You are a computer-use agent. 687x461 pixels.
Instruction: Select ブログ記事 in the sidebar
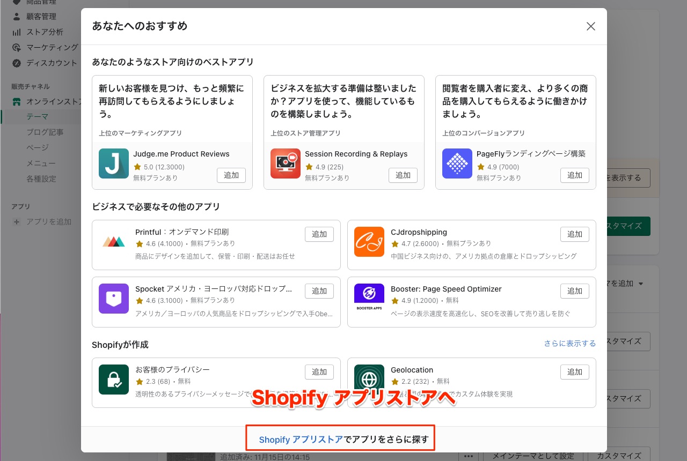45,132
